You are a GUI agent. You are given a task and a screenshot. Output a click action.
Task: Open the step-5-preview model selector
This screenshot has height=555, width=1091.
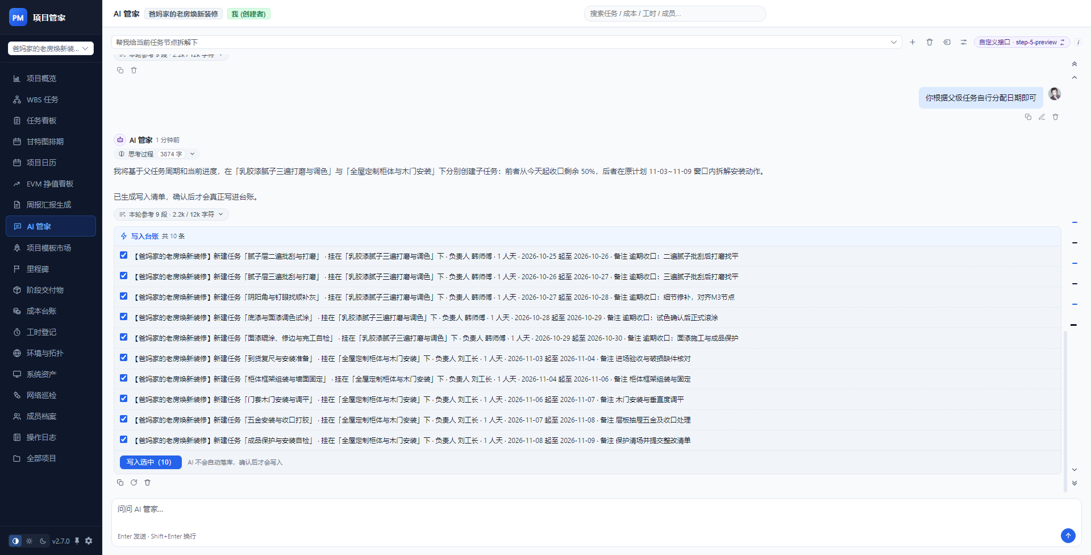tap(1022, 42)
